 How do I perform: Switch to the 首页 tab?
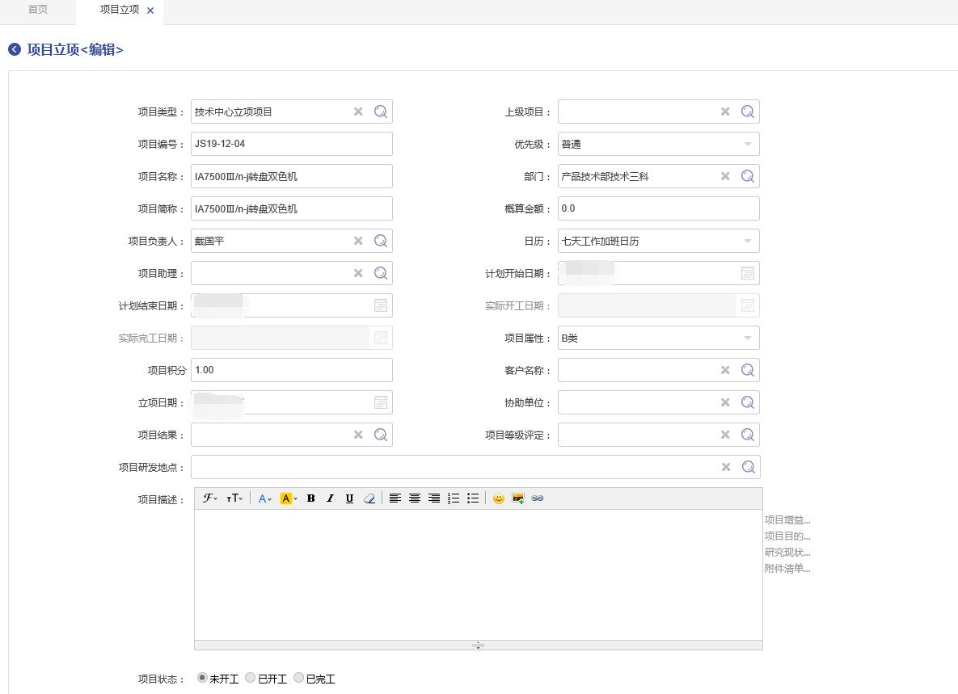38,10
